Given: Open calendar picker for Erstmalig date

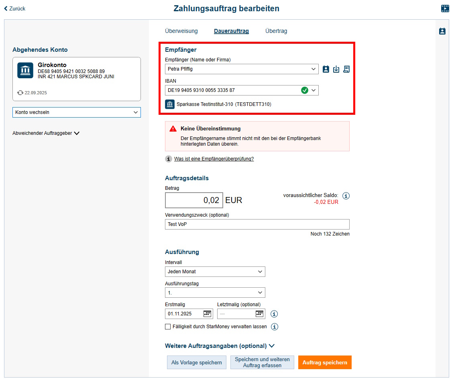Looking at the screenshot, I should click(207, 314).
